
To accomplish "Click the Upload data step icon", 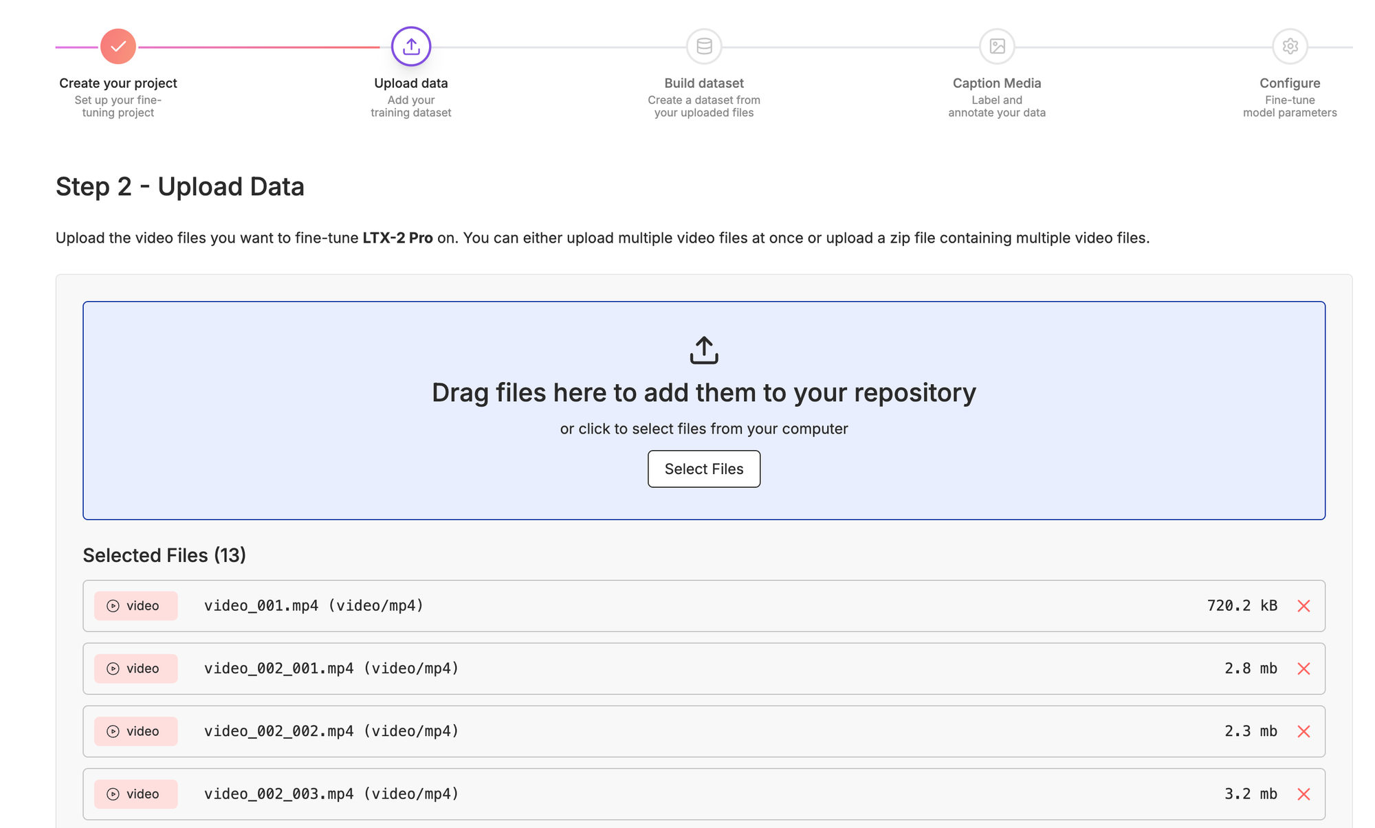I will [x=411, y=46].
